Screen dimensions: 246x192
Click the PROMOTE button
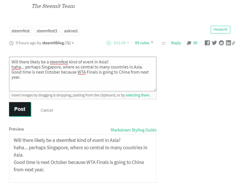click(x=220, y=29)
